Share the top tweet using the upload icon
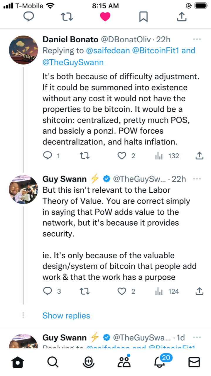This screenshot has width=211, height=376. (x=182, y=17)
